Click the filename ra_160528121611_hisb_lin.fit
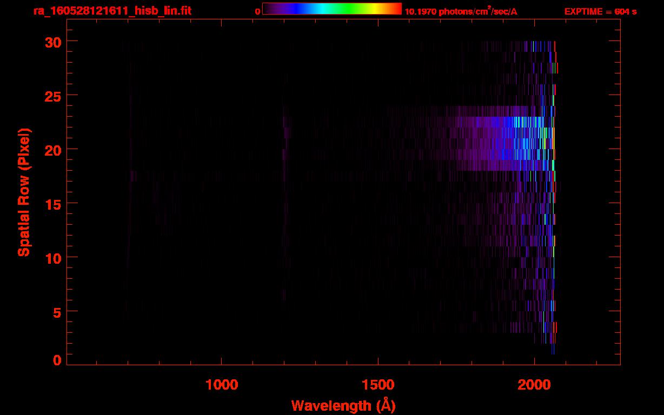 pyautogui.click(x=112, y=11)
